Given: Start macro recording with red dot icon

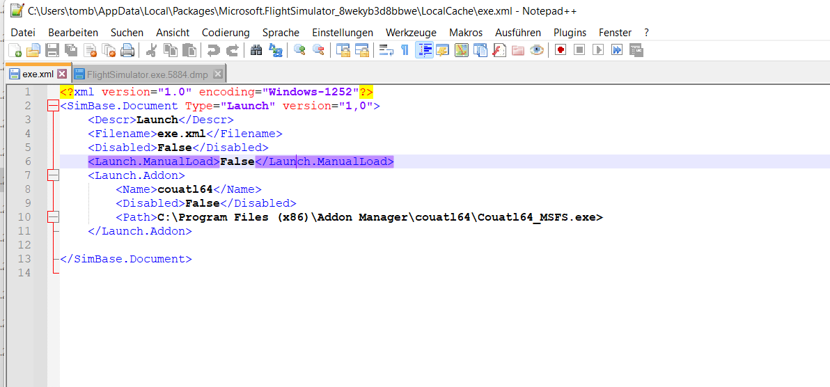Looking at the screenshot, I should (x=560, y=50).
